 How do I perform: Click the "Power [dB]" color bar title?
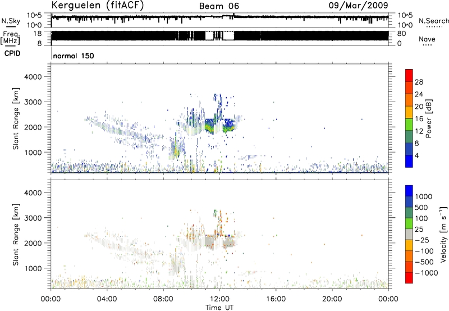point(429,118)
